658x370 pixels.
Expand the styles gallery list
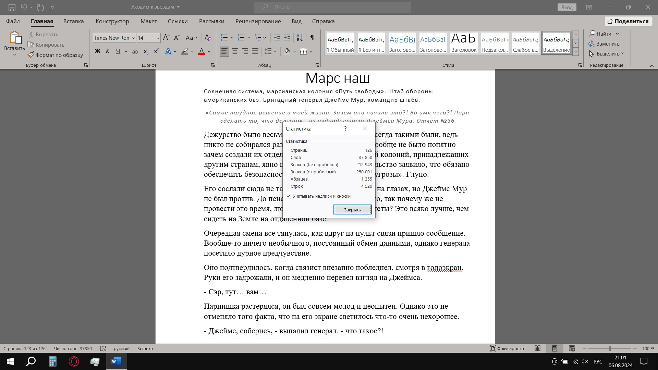tap(576, 51)
